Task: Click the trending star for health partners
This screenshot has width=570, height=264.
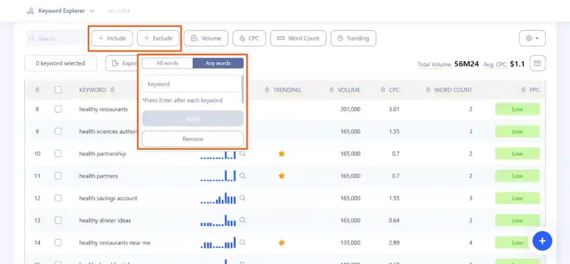Action: (281, 176)
